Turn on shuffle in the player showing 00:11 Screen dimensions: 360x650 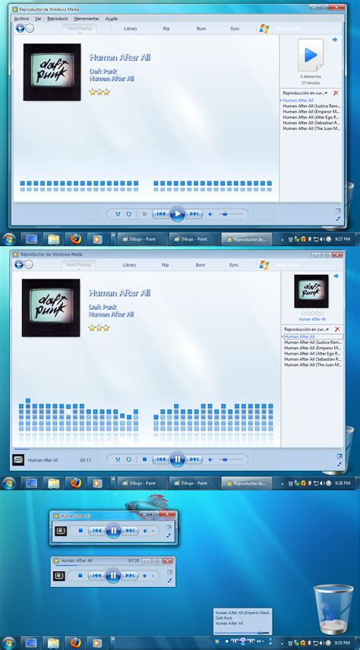(x=118, y=459)
